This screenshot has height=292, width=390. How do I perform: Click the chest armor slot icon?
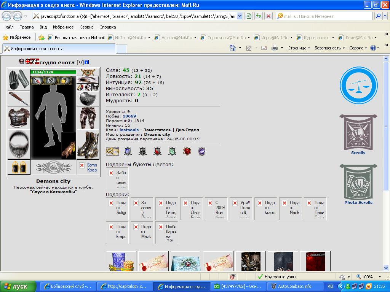[19, 118]
